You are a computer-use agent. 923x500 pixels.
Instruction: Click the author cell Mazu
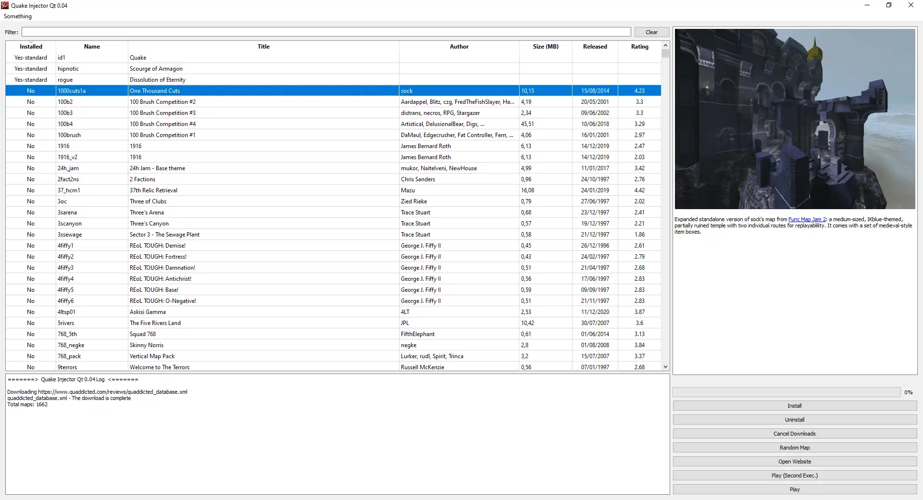[459, 190]
